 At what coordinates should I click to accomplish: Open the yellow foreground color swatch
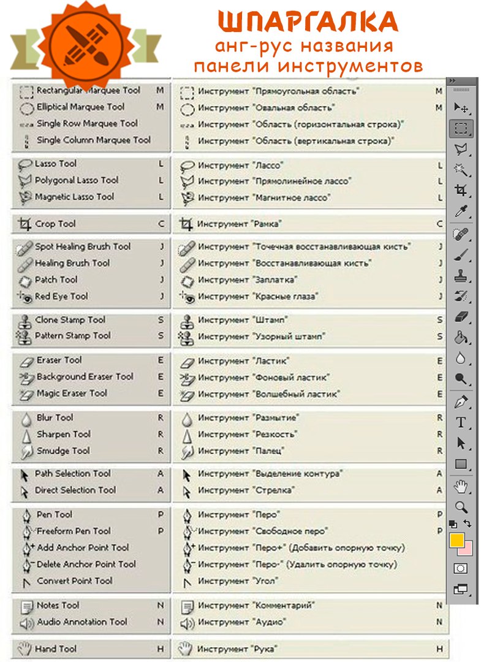click(x=457, y=541)
